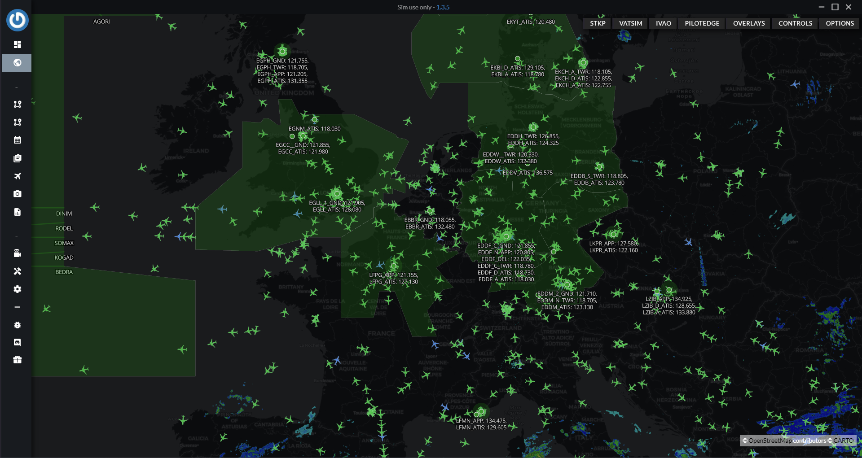Open Discord from the sidebar icon
This screenshot has height=458, width=862.
17,342
